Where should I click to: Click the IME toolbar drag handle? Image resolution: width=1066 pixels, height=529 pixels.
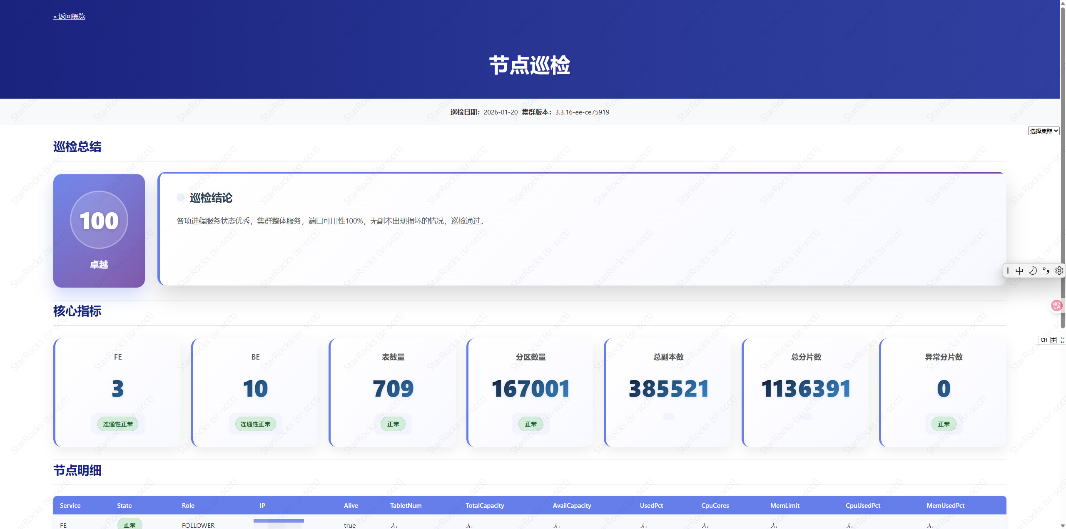click(1008, 271)
